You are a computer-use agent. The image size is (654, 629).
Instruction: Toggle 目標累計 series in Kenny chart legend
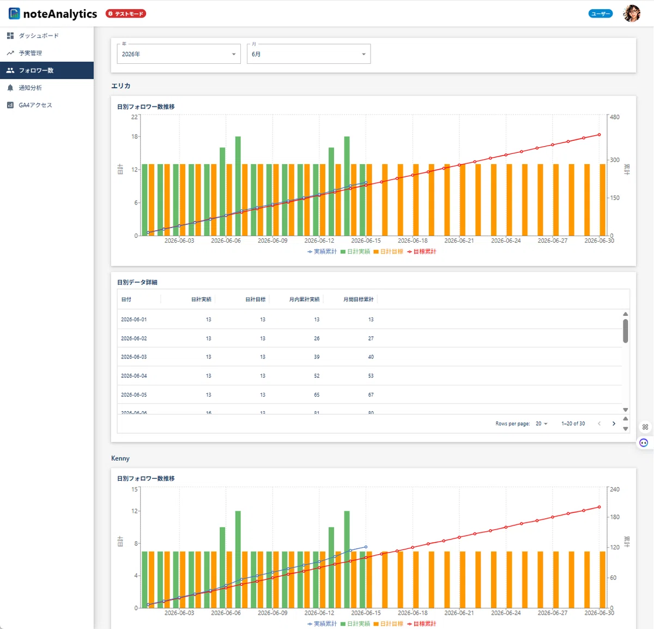click(422, 624)
